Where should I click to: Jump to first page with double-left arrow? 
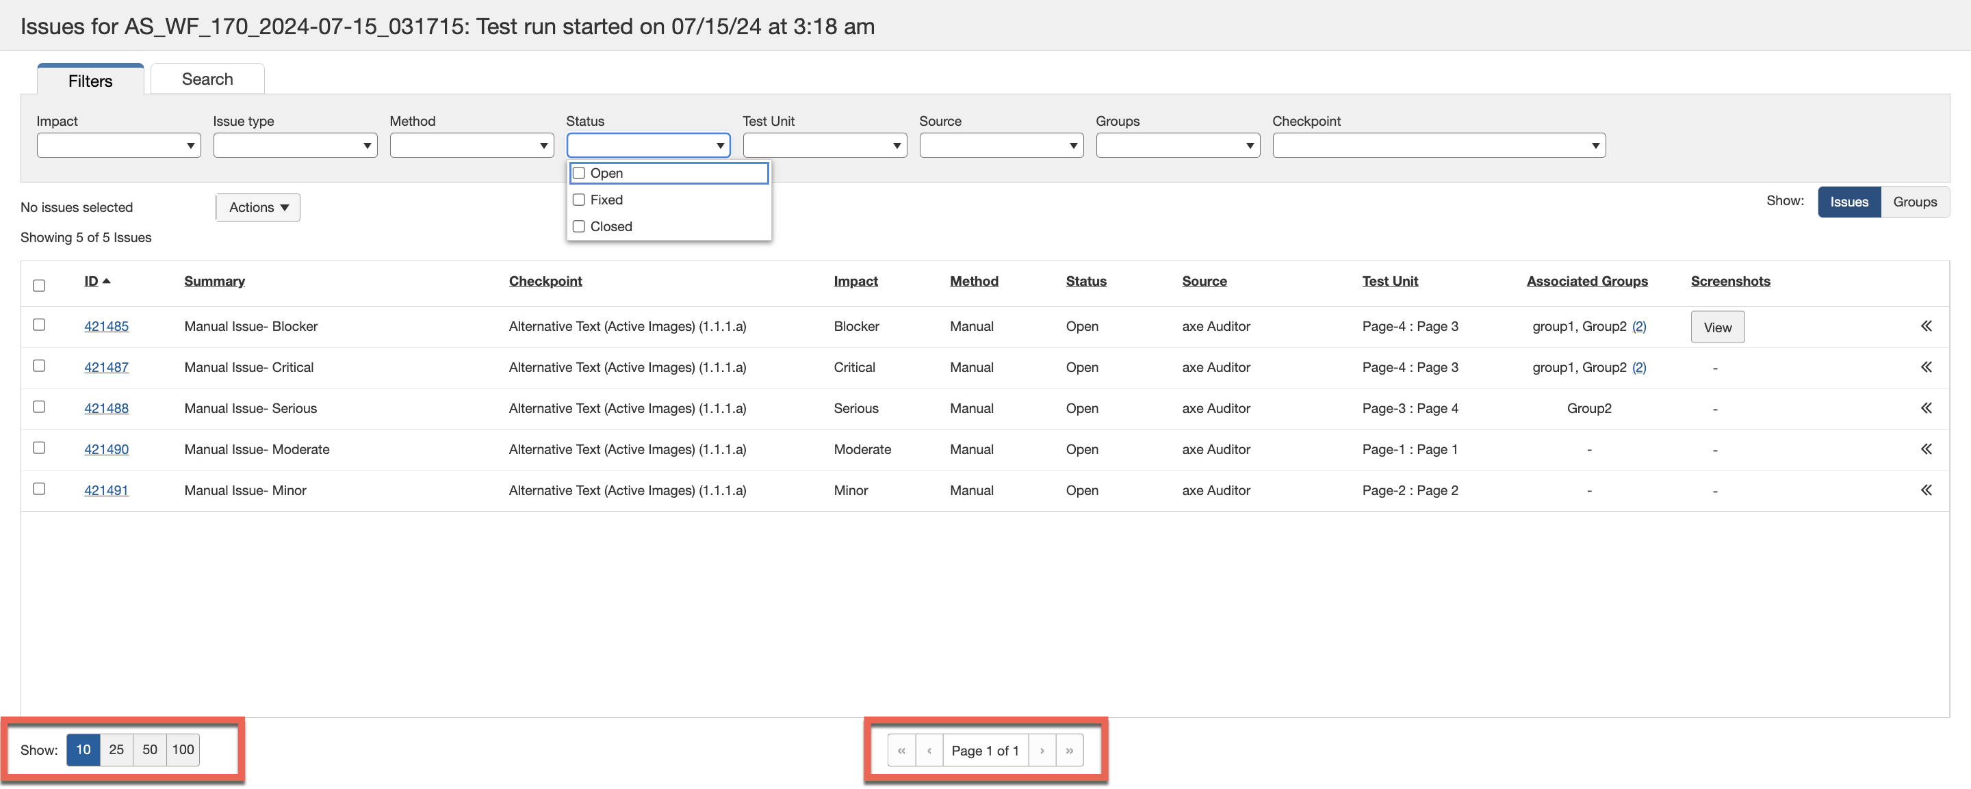[x=901, y=750]
